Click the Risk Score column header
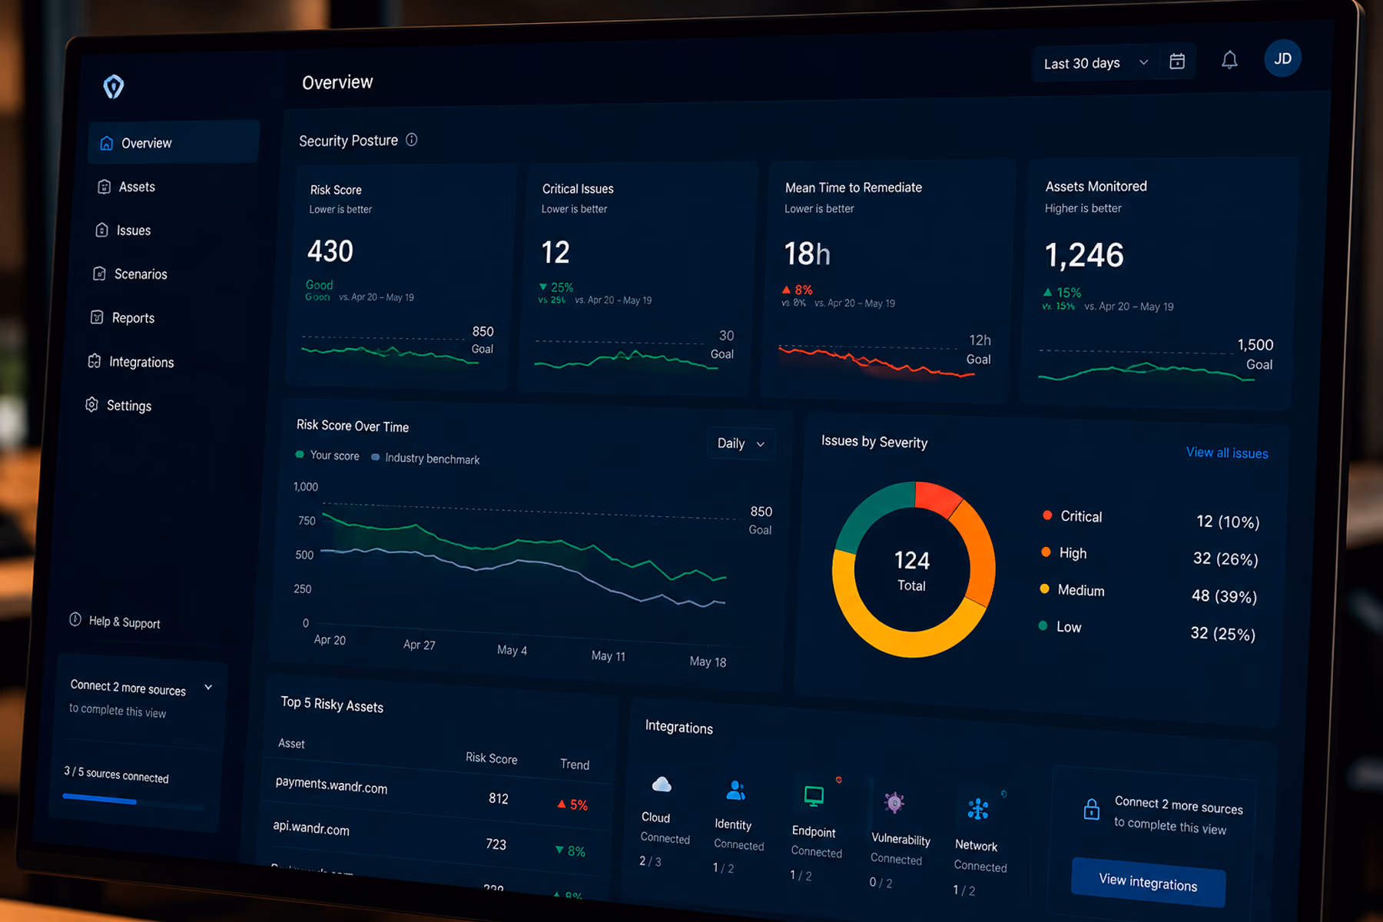 pyautogui.click(x=492, y=758)
